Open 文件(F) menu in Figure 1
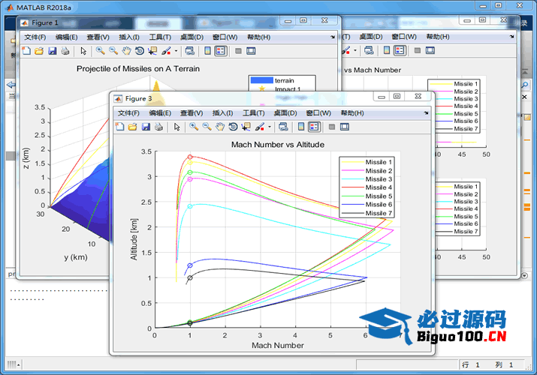 tap(35, 37)
